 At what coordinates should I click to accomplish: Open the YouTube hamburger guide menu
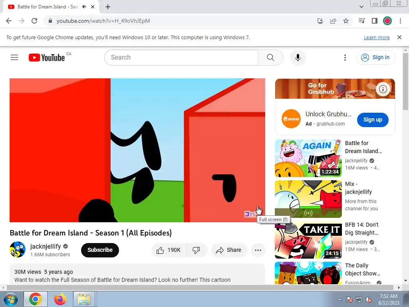(14, 58)
